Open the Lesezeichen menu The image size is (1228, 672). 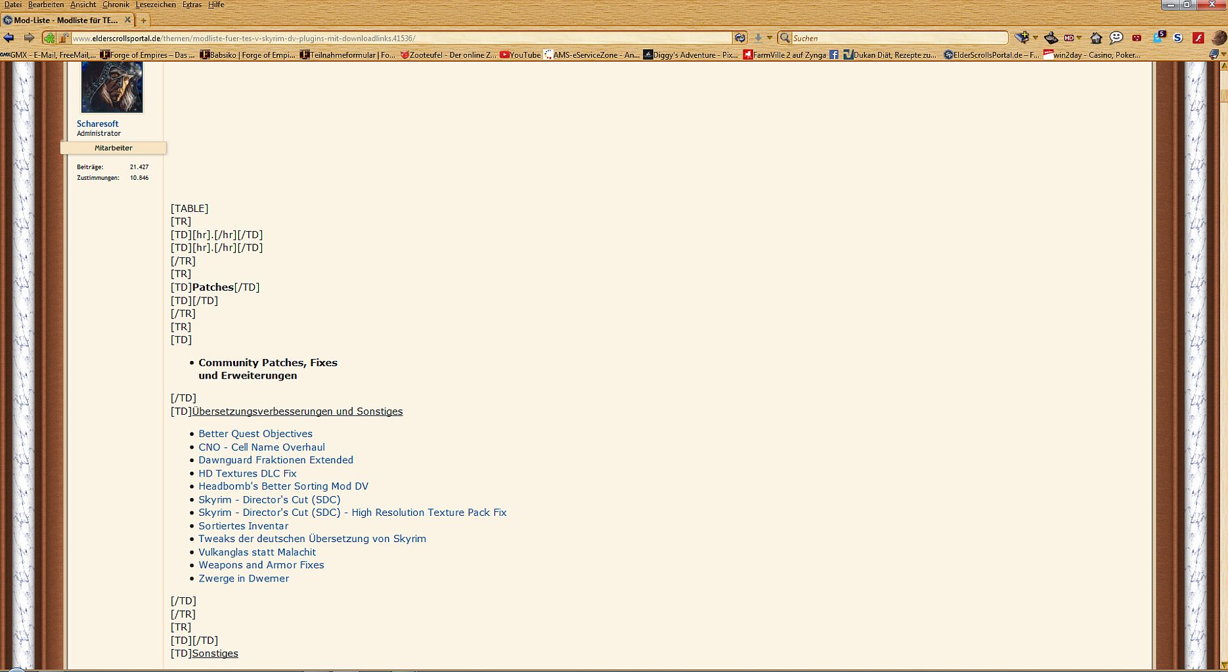point(155,5)
